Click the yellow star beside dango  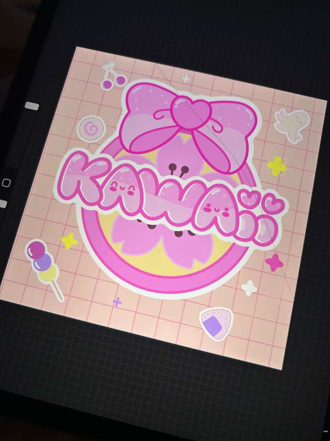[x=69, y=241]
